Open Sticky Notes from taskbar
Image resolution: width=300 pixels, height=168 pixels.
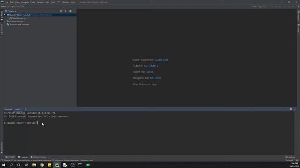coord(50,165)
